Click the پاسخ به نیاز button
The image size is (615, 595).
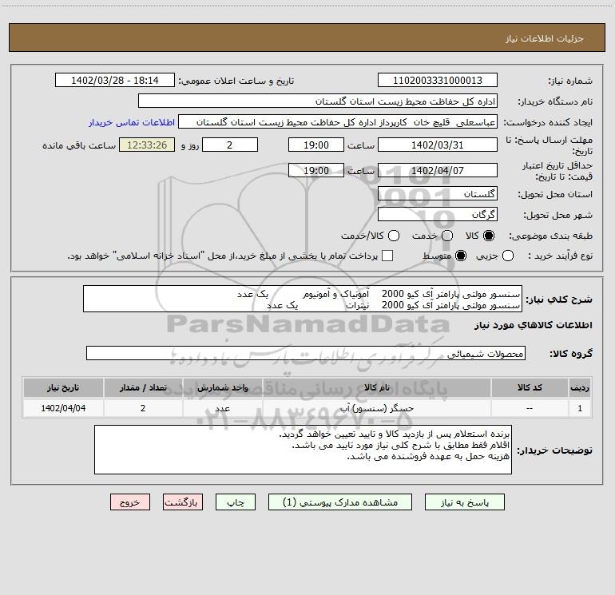click(x=464, y=502)
